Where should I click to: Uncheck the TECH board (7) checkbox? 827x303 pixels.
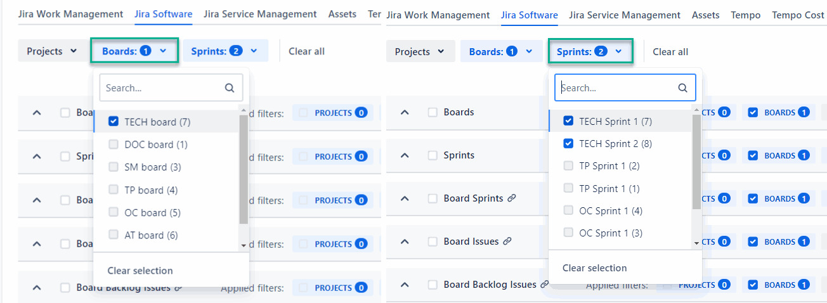coord(114,122)
